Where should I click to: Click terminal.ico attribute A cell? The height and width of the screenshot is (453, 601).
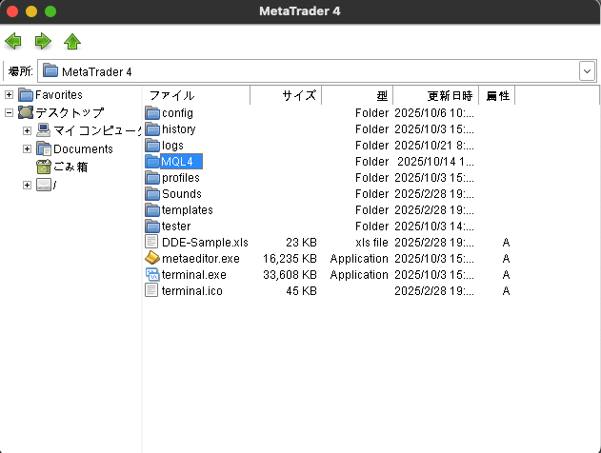(506, 291)
